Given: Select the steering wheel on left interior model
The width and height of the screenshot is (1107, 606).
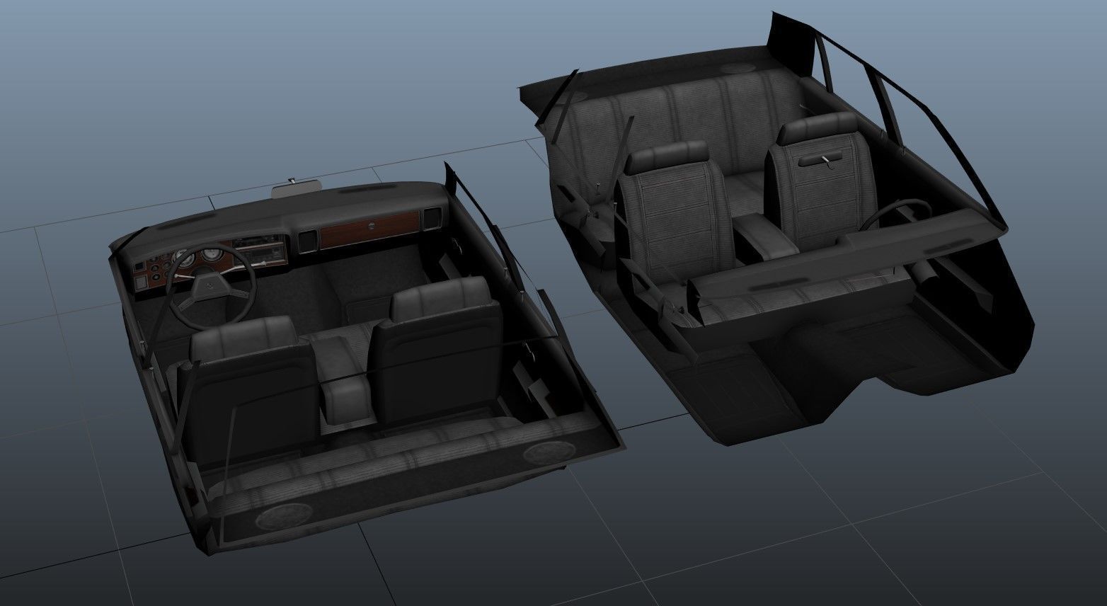Looking at the screenshot, I should point(210,287).
